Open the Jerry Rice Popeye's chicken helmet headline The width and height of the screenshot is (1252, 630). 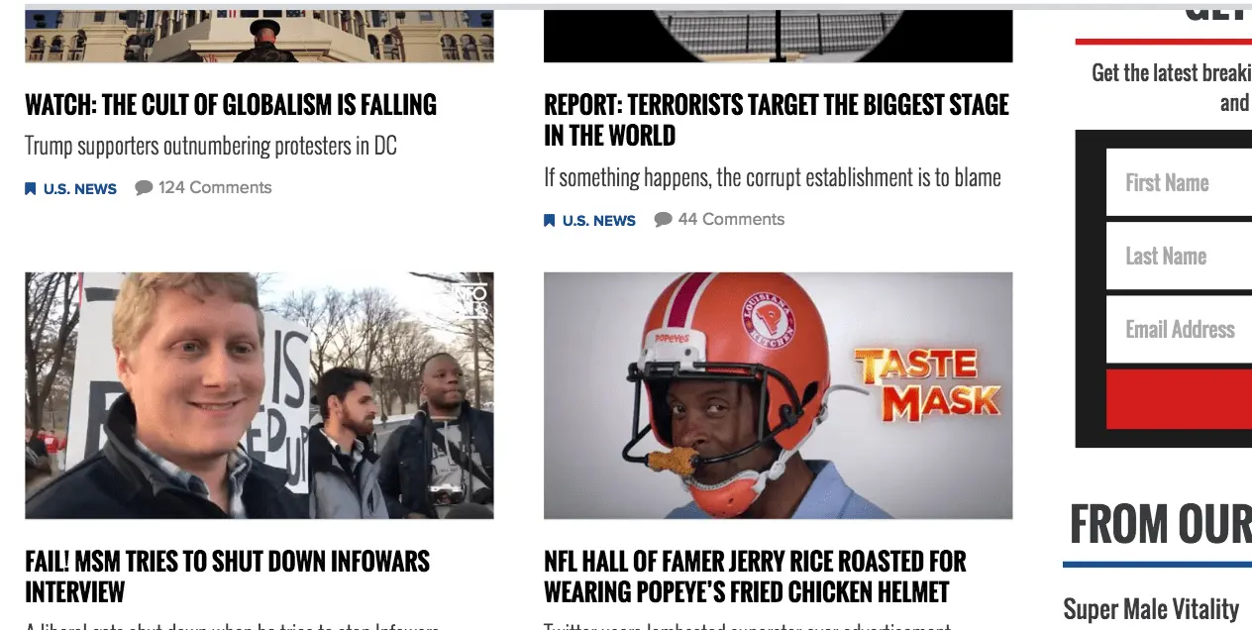pyautogui.click(x=755, y=577)
